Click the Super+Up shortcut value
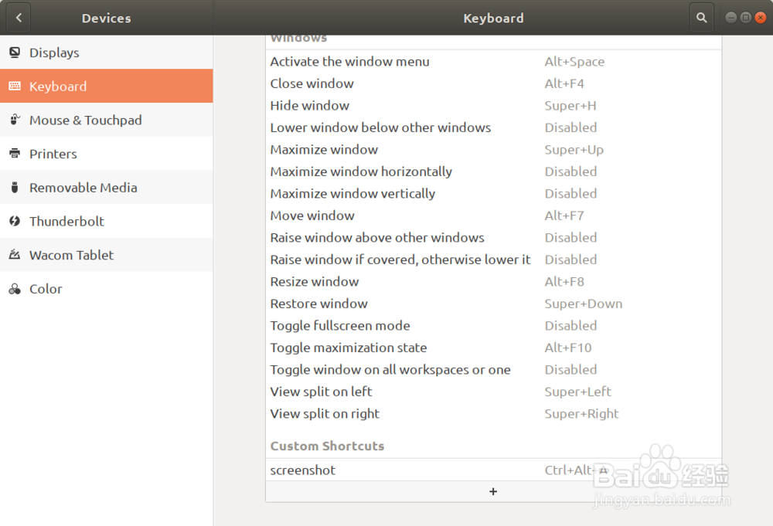 (x=574, y=150)
